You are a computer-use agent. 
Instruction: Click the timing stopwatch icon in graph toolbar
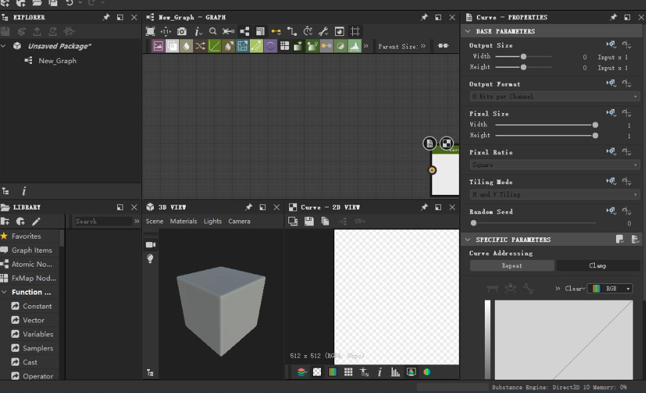pos(308,31)
